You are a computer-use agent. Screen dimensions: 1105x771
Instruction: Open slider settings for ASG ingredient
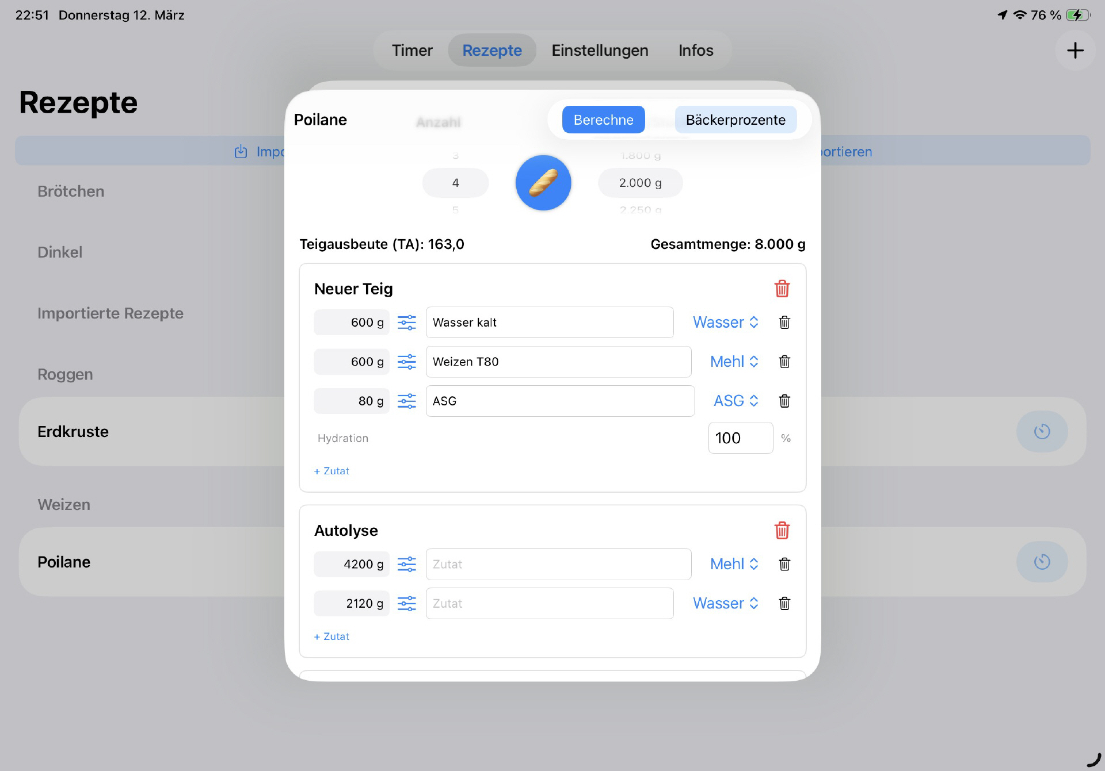pos(407,401)
